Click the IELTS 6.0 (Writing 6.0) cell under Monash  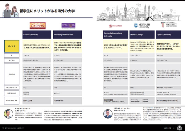(142, 93)
